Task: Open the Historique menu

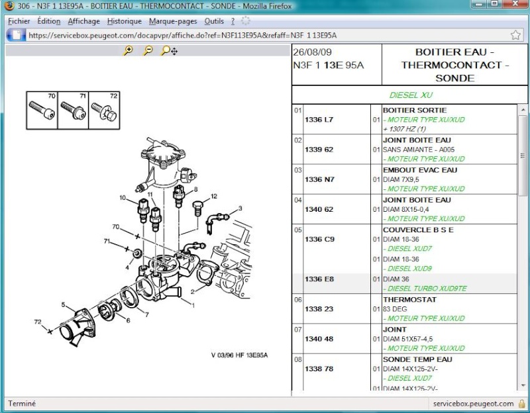Action: [x=125, y=21]
